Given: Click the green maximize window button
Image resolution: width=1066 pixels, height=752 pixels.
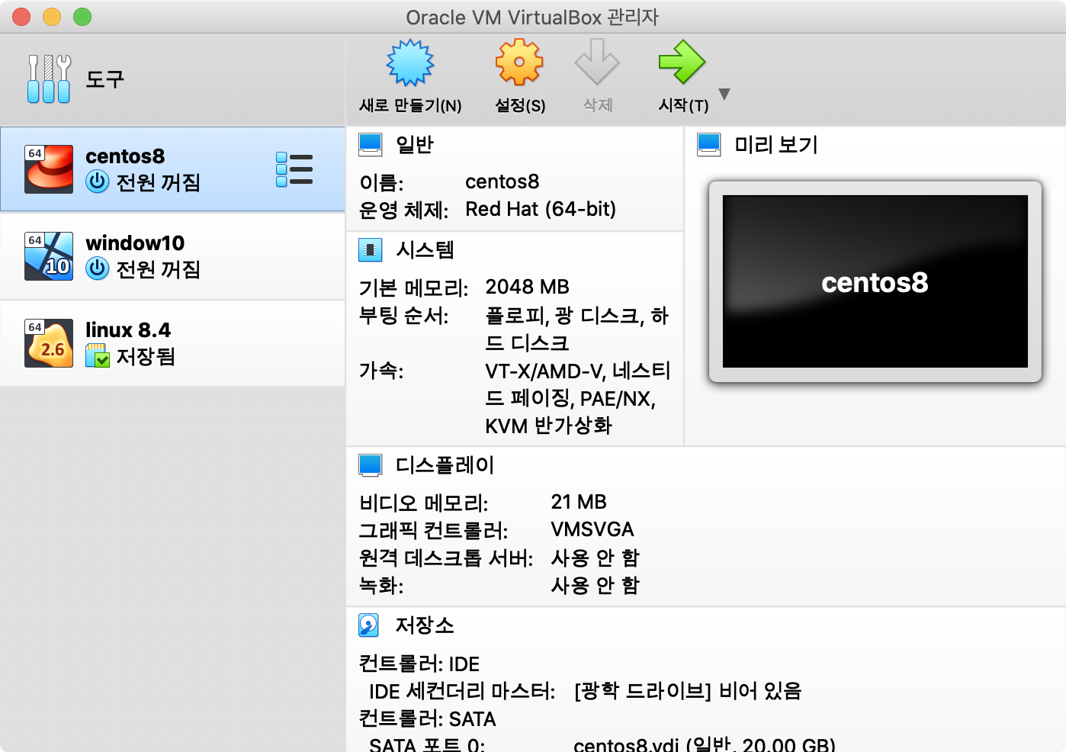Looking at the screenshot, I should (82, 17).
